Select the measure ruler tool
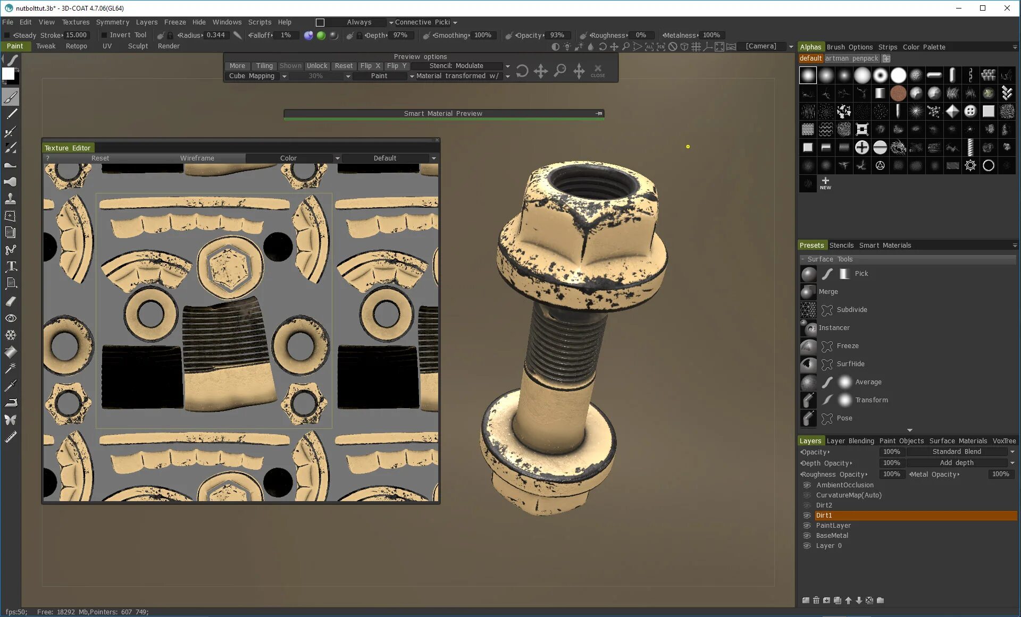This screenshot has width=1021, height=617. pyautogui.click(x=11, y=437)
